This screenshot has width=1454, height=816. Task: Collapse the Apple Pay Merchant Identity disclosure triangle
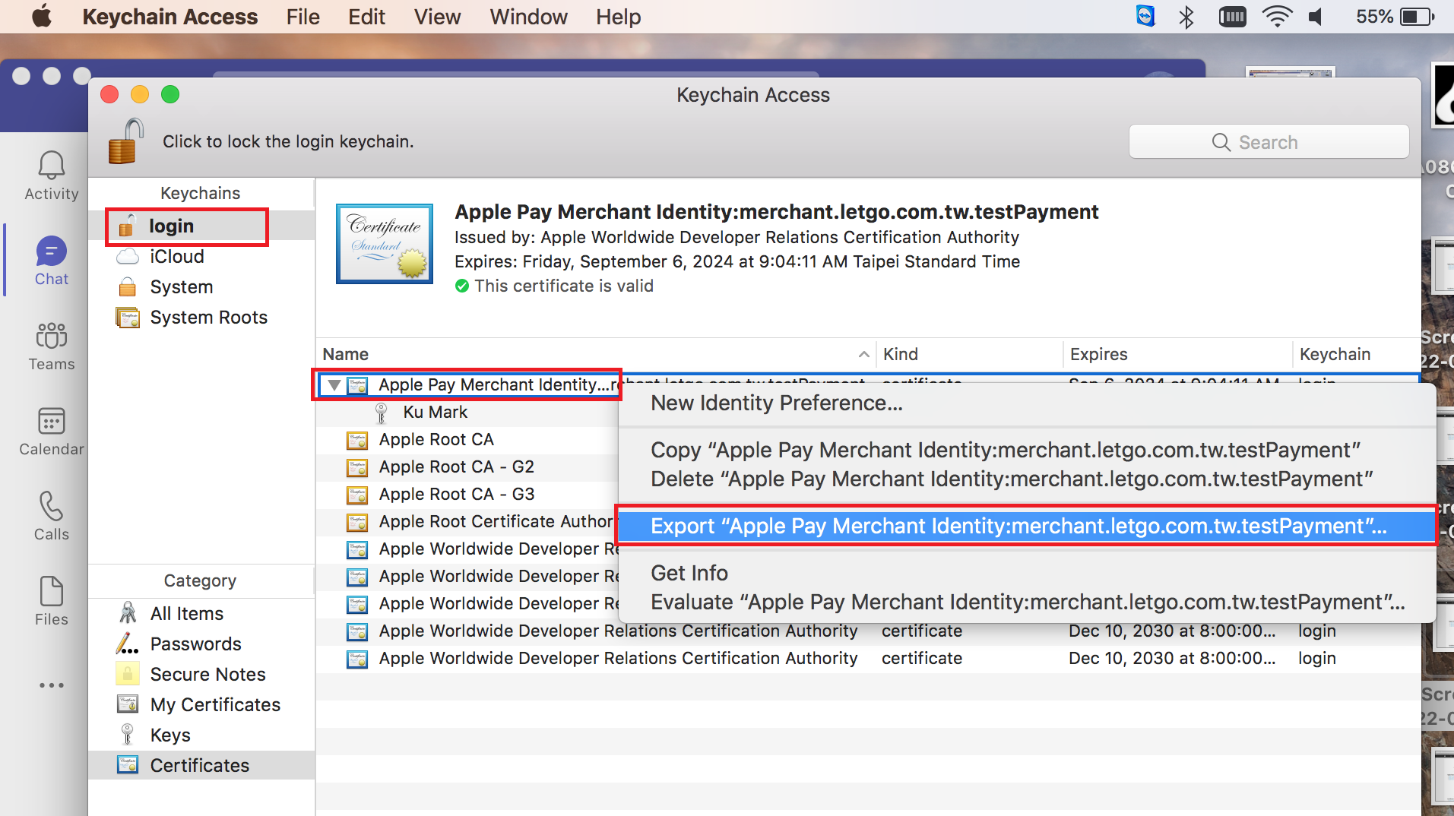click(334, 385)
